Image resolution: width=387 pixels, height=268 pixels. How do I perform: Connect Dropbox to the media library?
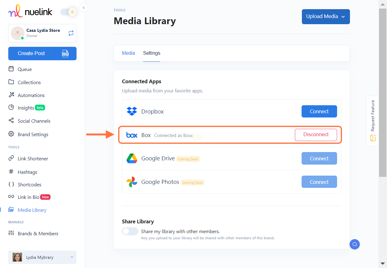(x=319, y=111)
